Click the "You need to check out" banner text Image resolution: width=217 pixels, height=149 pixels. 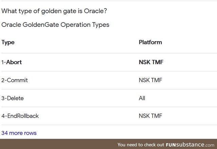click(141, 145)
